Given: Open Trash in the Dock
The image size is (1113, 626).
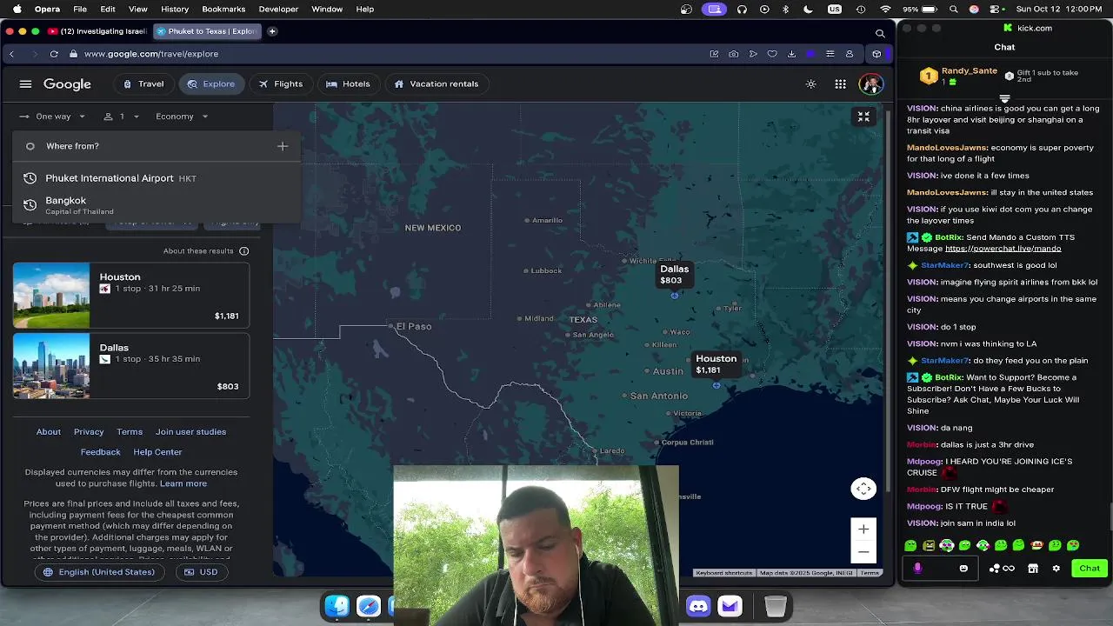Looking at the screenshot, I should tap(776, 606).
